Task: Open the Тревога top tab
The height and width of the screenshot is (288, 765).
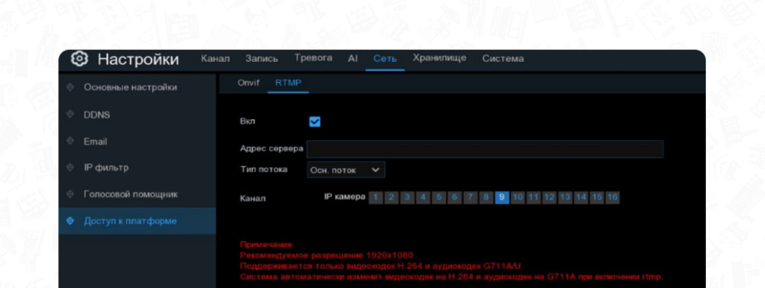Action: (x=313, y=58)
